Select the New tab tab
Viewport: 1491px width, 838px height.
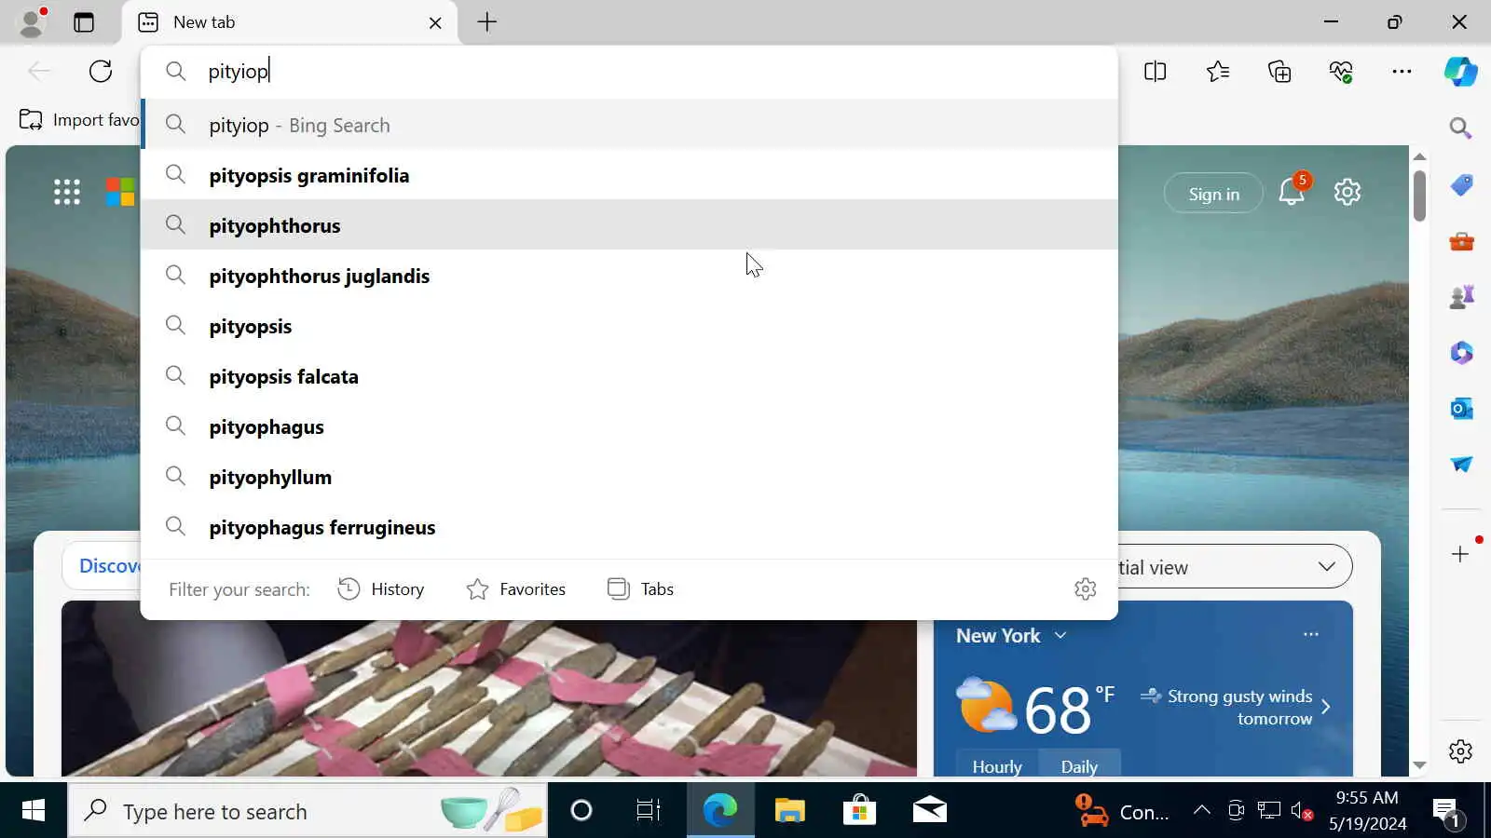289,22
